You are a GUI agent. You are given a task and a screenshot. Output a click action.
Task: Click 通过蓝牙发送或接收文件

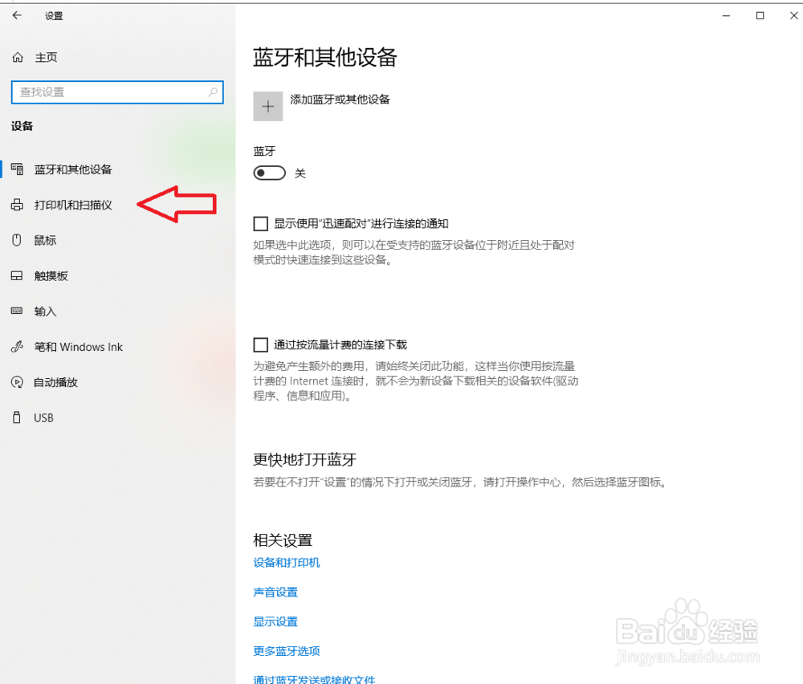click(x=315, y=678)
